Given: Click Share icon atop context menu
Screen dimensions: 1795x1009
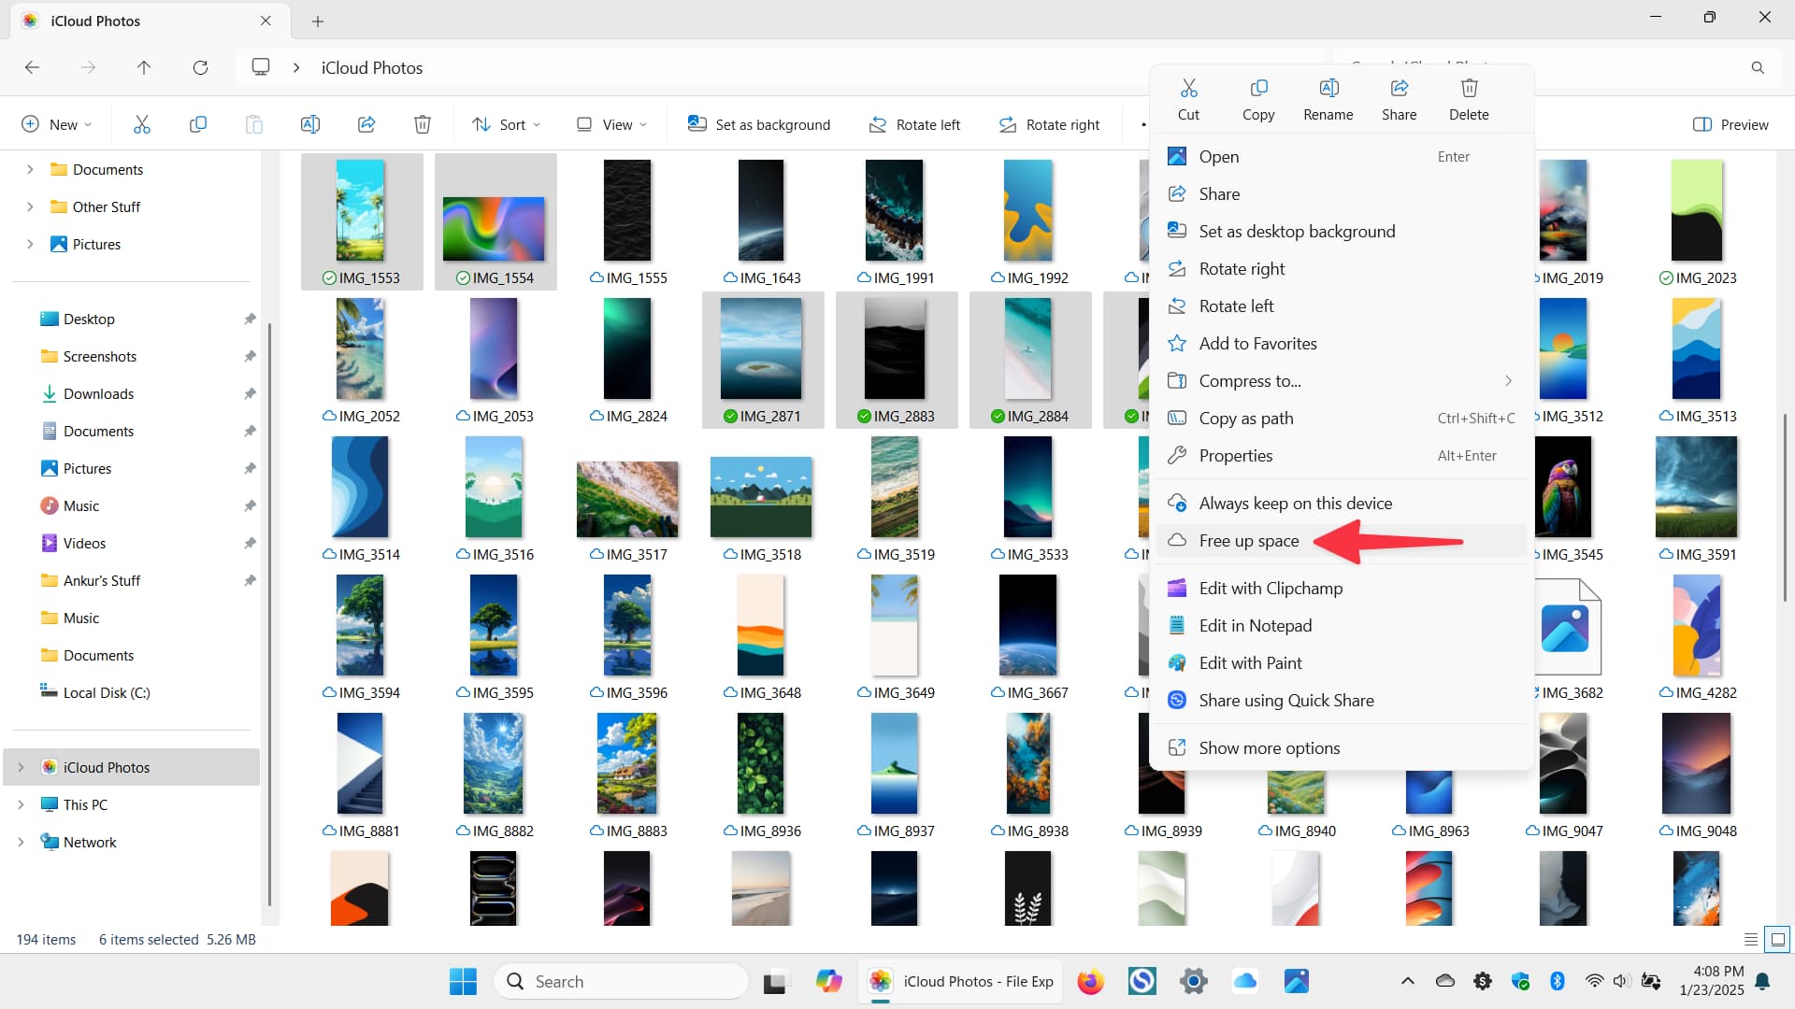Looking at the screenshot, I should [x=1400, y=89].
